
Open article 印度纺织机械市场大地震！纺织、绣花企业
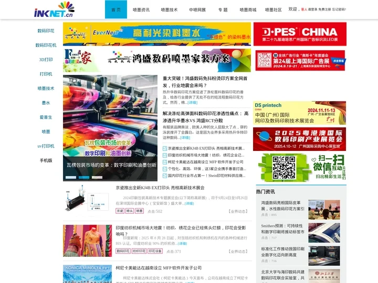pyautogui.click(x=181, y=231)
